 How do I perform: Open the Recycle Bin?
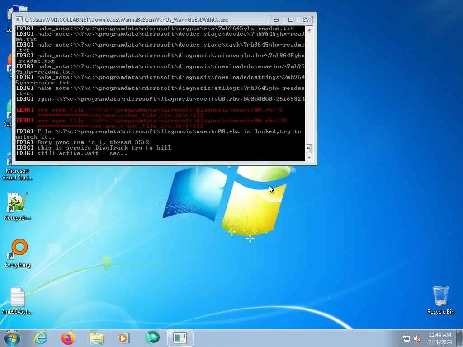[440, 300]
